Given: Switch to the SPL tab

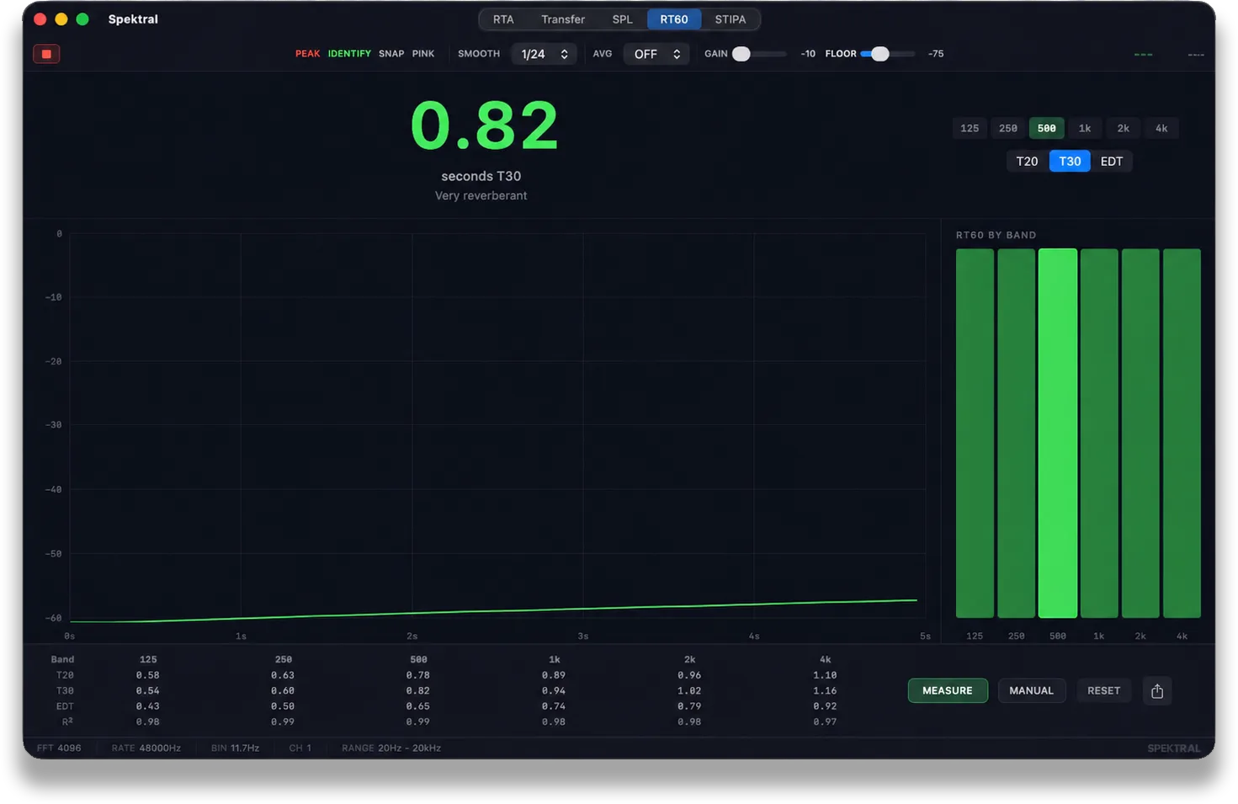Looking at the screenshot, I should point(623,19).
